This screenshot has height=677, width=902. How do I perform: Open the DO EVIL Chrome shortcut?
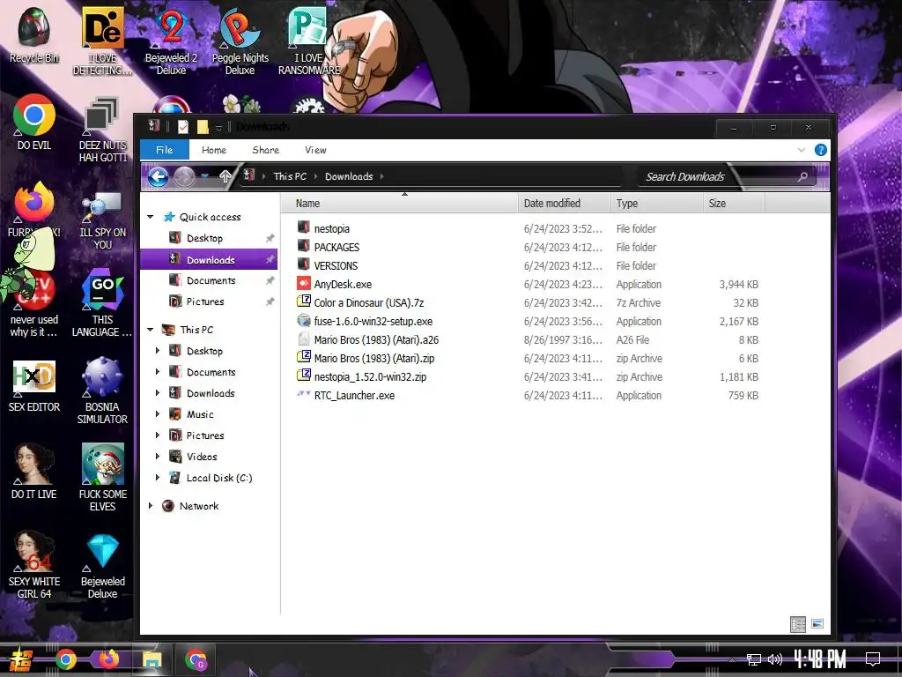click(x=34, y=122)
